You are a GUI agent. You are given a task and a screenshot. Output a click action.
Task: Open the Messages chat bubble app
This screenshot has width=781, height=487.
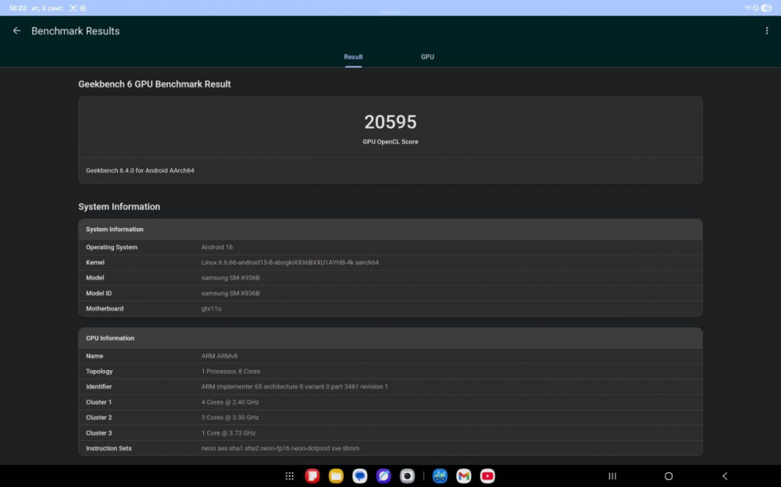[359, 476]
